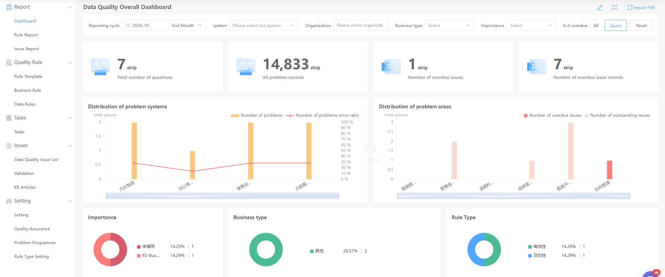This screenshot has width=665, height=277.
Task: Click calendar icon in Reporting cycle field
Action: (x=127, y=25)
